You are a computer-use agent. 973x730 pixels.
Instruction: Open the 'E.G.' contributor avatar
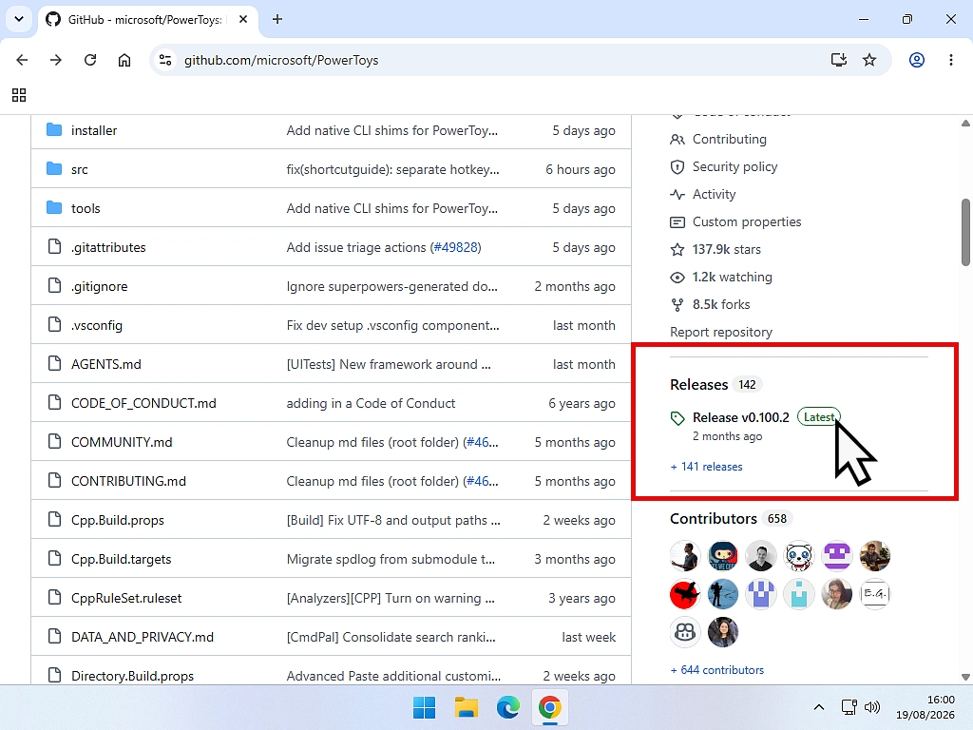tap(875, 594)
